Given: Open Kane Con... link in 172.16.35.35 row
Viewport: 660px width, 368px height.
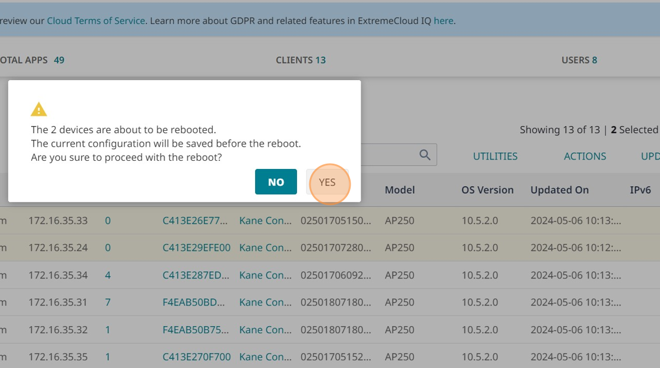Looking at the screenshot, I should [x=265, y=357].
